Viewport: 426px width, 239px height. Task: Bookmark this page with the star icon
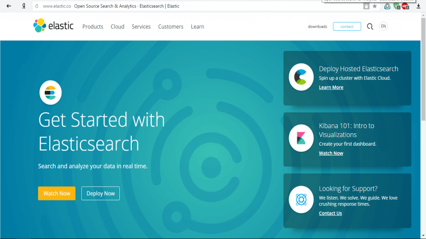point(375,6)
